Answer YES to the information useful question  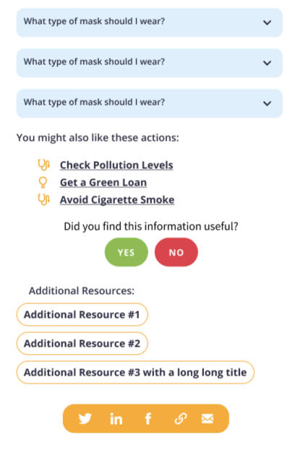(x=126, y=252)
